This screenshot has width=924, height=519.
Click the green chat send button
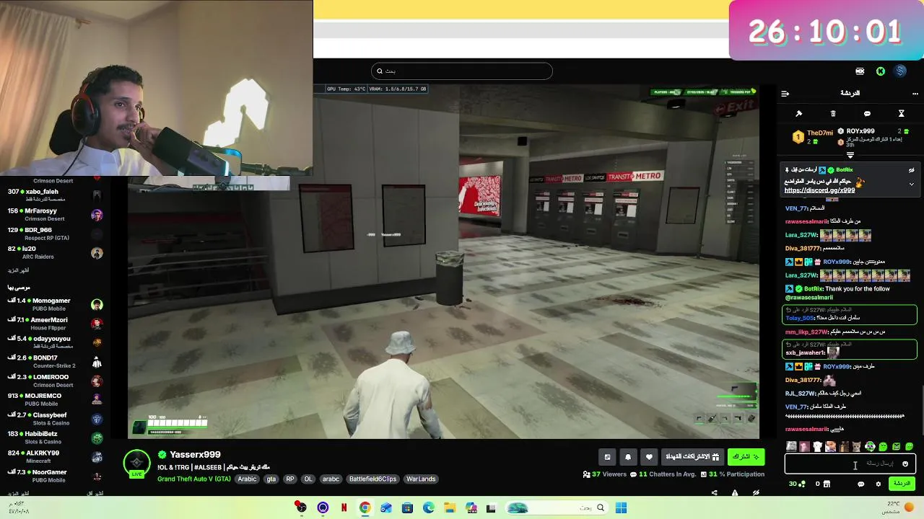(x=902, y=484)
